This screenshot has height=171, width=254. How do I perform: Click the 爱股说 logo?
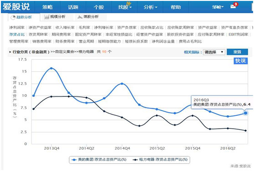16,7
